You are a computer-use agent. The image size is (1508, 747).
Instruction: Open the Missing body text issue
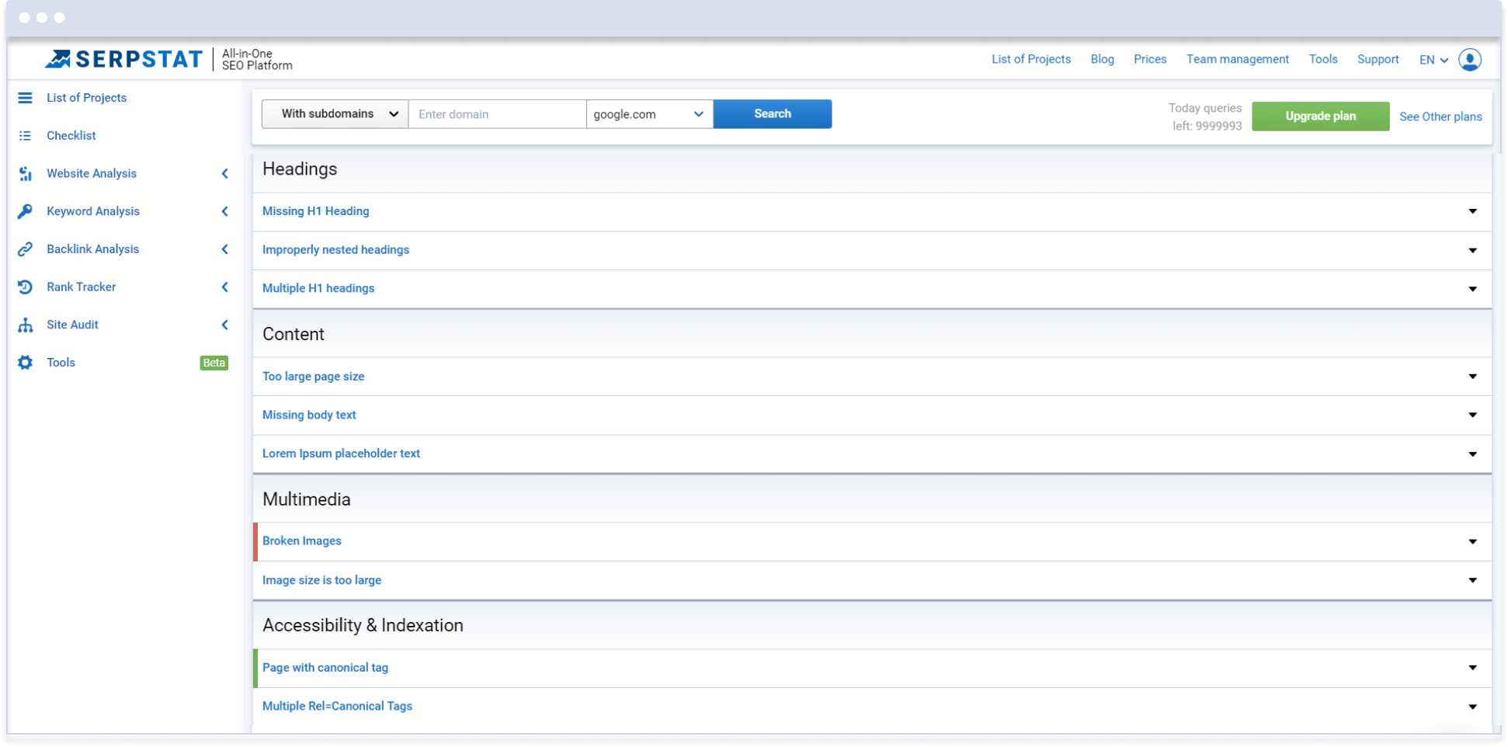point(309,415)
